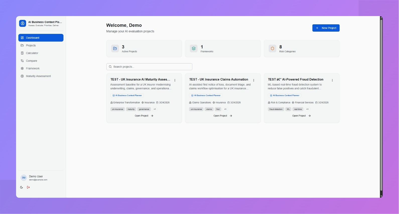
Task: Click the ML tag
Action: [x=288, y=109]
